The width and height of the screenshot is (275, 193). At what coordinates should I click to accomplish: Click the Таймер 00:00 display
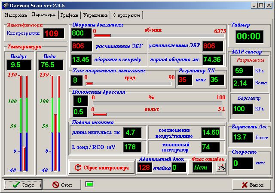coord(248,36)
